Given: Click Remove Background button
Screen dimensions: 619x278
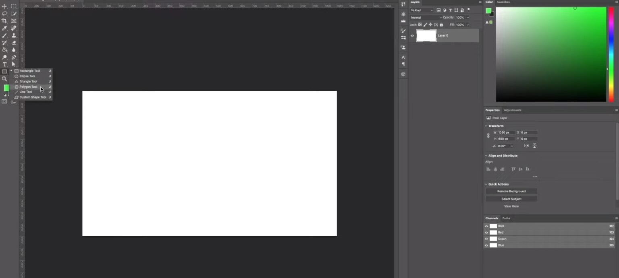Looking at the screenshot, I should point(511,192).
